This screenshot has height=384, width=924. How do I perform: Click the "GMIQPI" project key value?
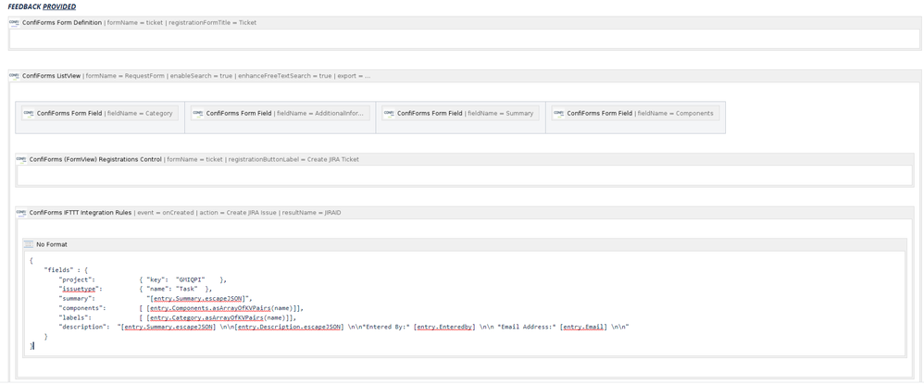[x=191, y=279]
